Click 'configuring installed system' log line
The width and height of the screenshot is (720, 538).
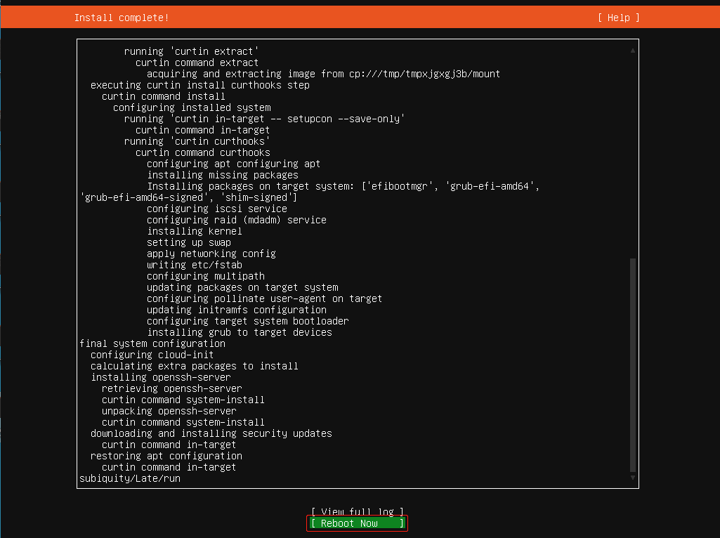[192, 107]
